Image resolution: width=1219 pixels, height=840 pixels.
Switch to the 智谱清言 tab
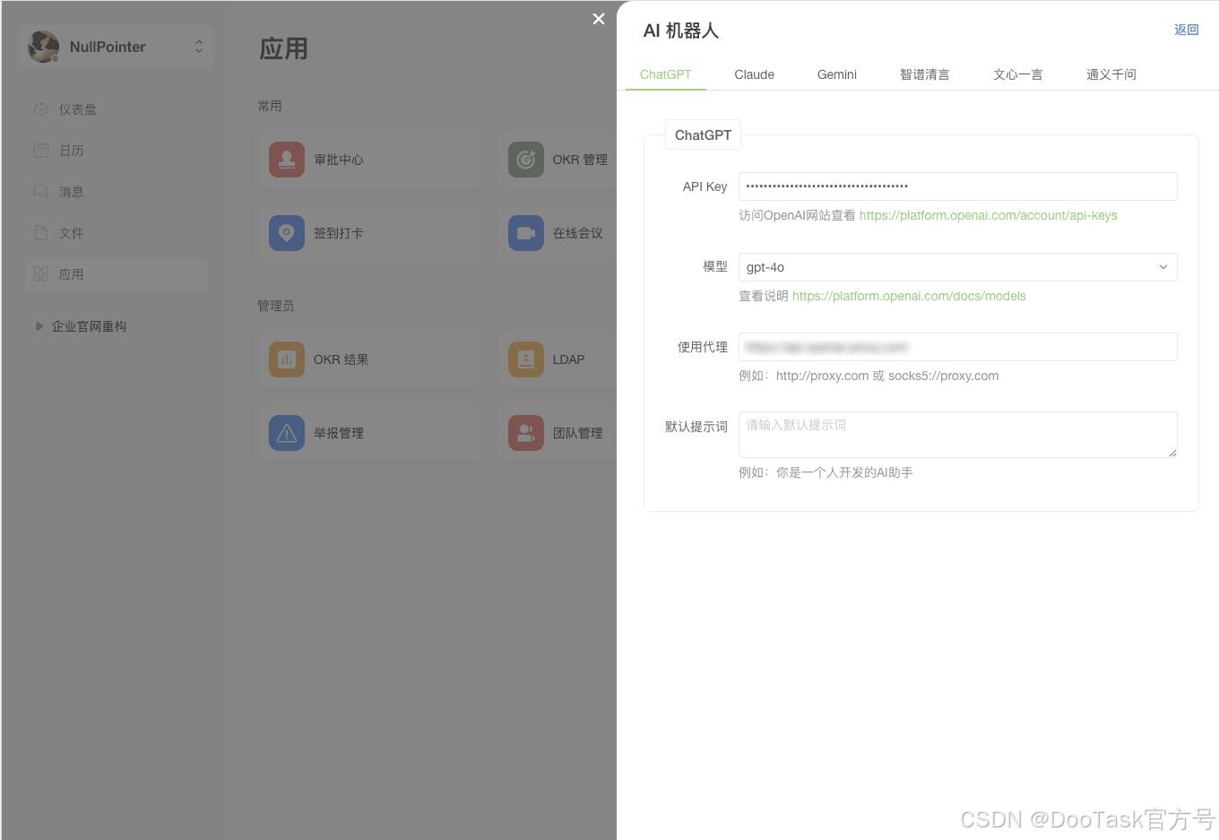point(925,74)
